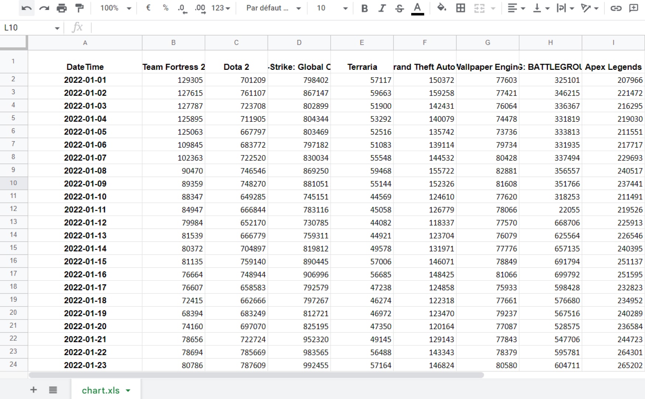Select cell with value 264301

(x=613, y=352)
